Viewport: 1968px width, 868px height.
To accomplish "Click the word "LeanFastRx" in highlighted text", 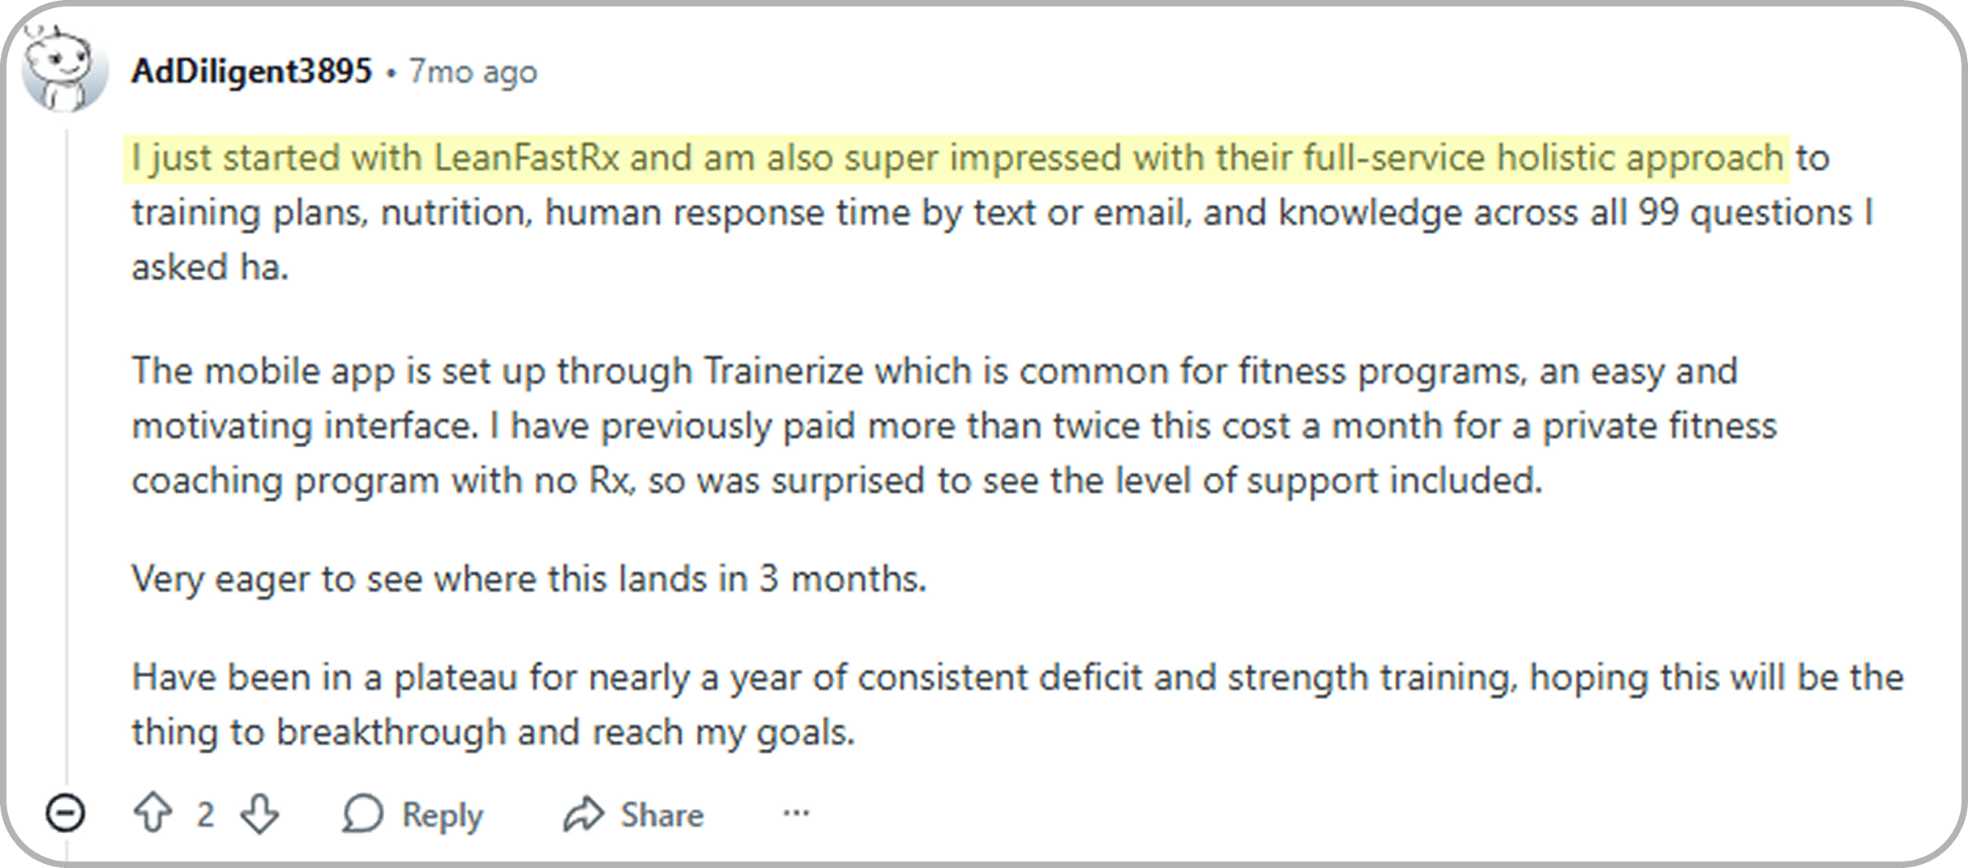I will [x=527, y=158].
